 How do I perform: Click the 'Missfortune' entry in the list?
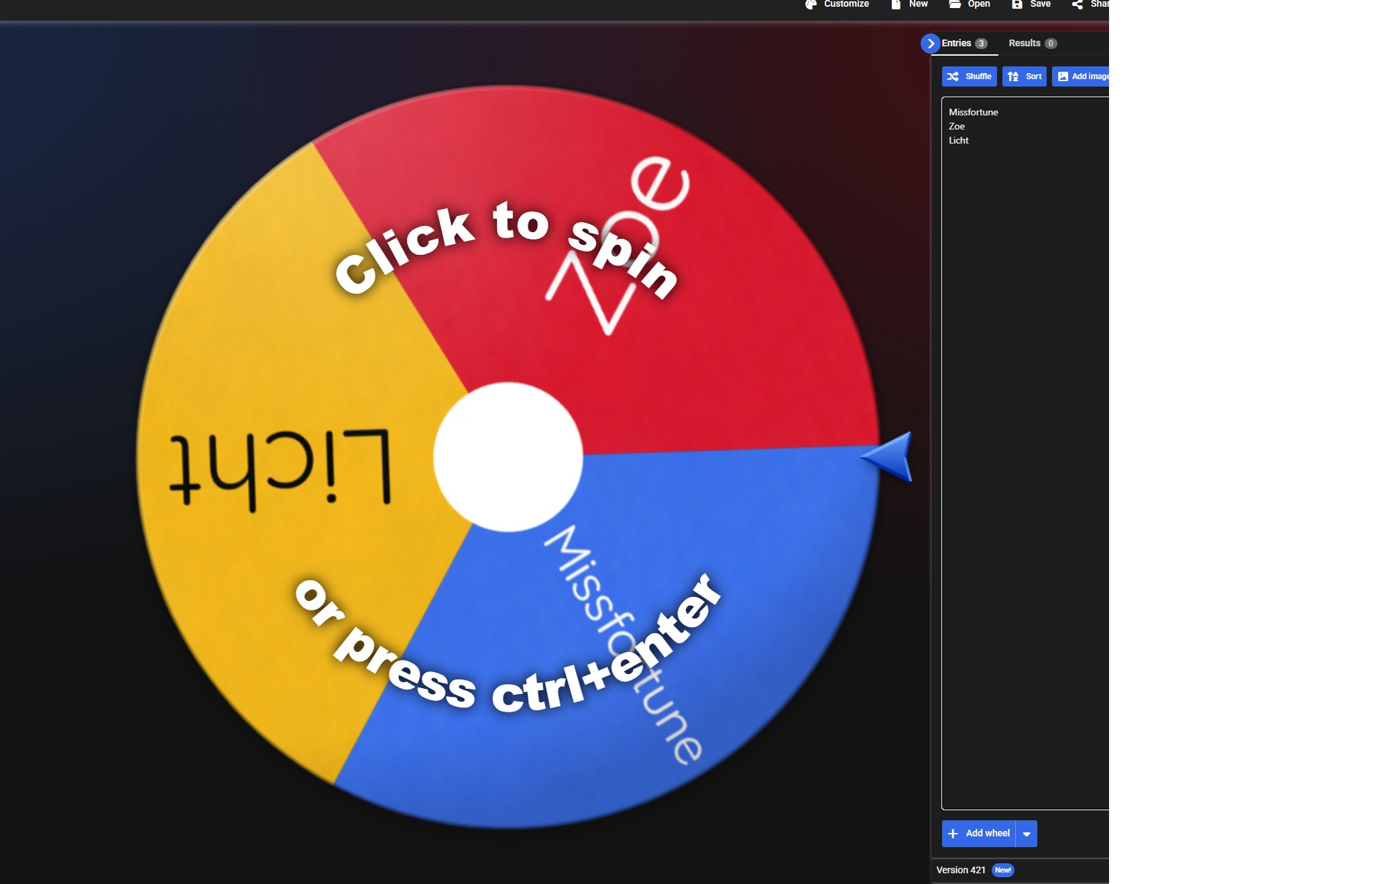coord(973,112)
